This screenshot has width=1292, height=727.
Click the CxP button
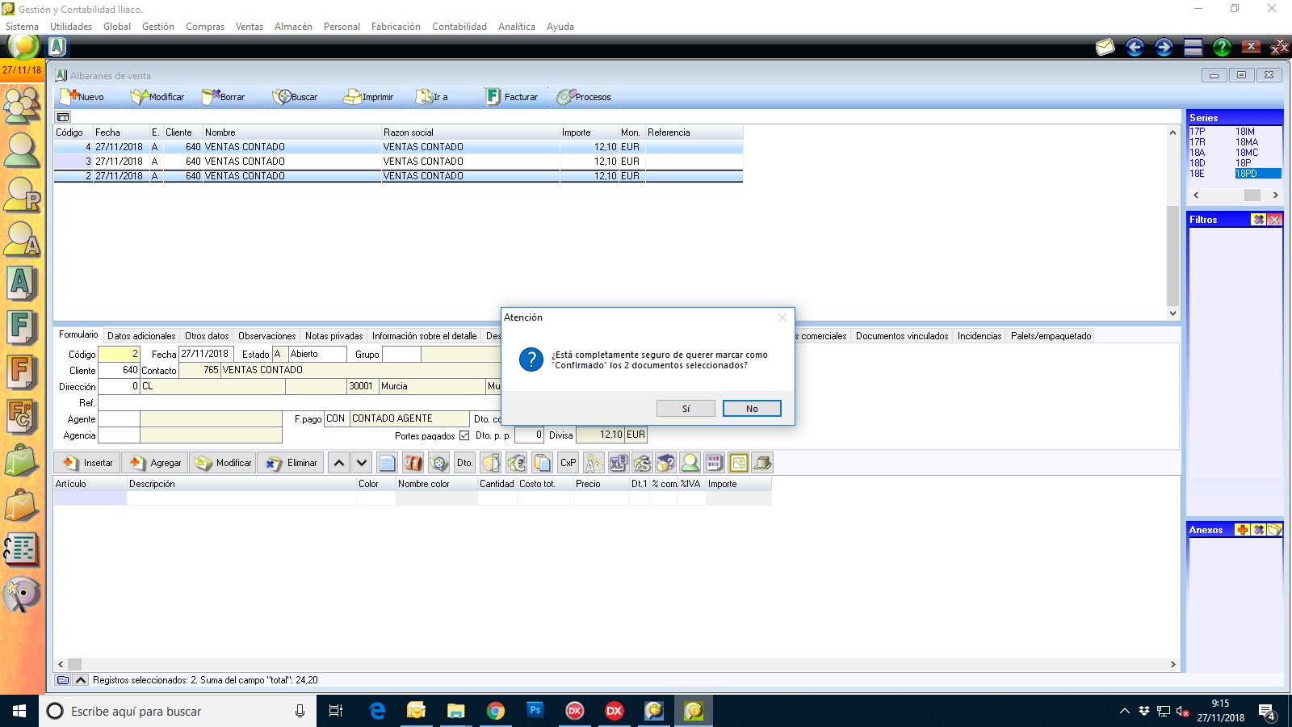[568, 463]
